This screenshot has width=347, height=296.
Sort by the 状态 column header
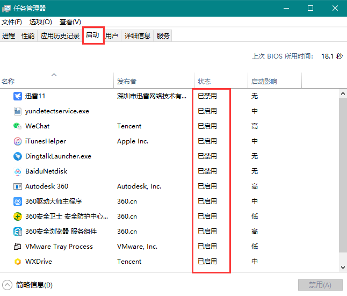click(x=221, y=82)
